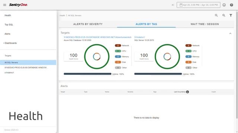
Task: Click All SQL Servers breadcrumb
Action: [74, 16]
